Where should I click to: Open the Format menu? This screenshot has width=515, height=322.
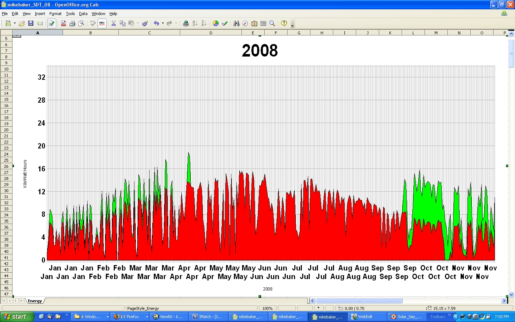tap(55, 14)
